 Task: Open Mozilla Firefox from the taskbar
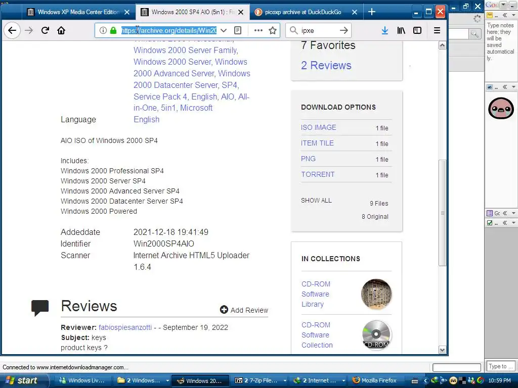[374, 380]
